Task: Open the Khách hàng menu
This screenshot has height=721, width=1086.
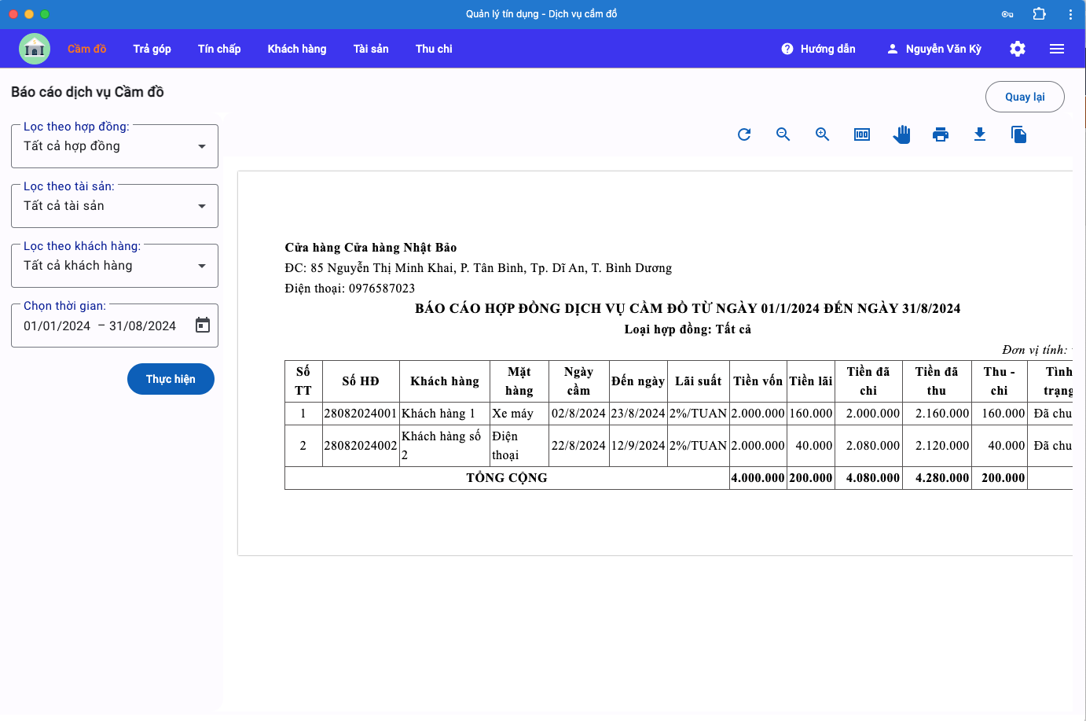Action: 297,49
